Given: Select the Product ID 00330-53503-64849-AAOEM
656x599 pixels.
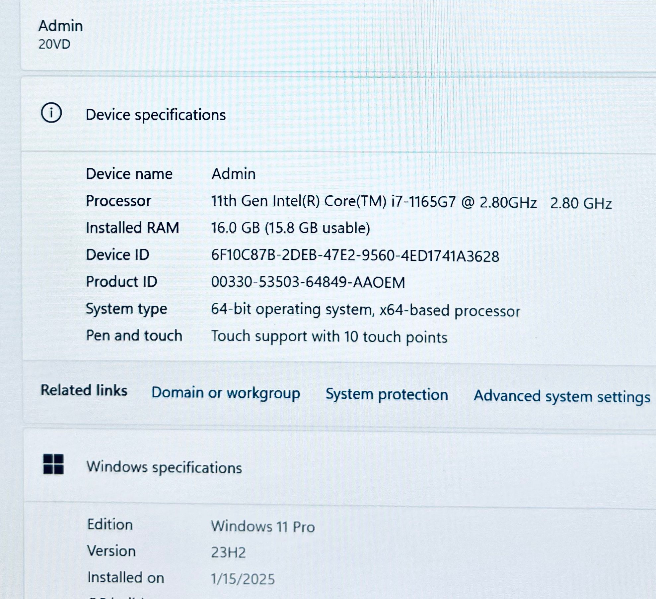Looking at the screenshot, I should click(x=308, y=282).
